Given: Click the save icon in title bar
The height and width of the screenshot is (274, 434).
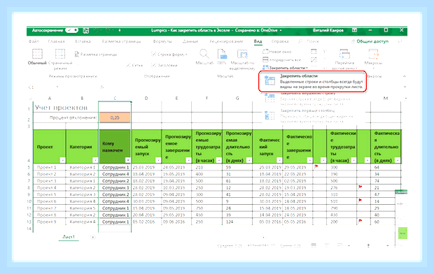Looking at the screenshot, I should (x=86, y=31).
